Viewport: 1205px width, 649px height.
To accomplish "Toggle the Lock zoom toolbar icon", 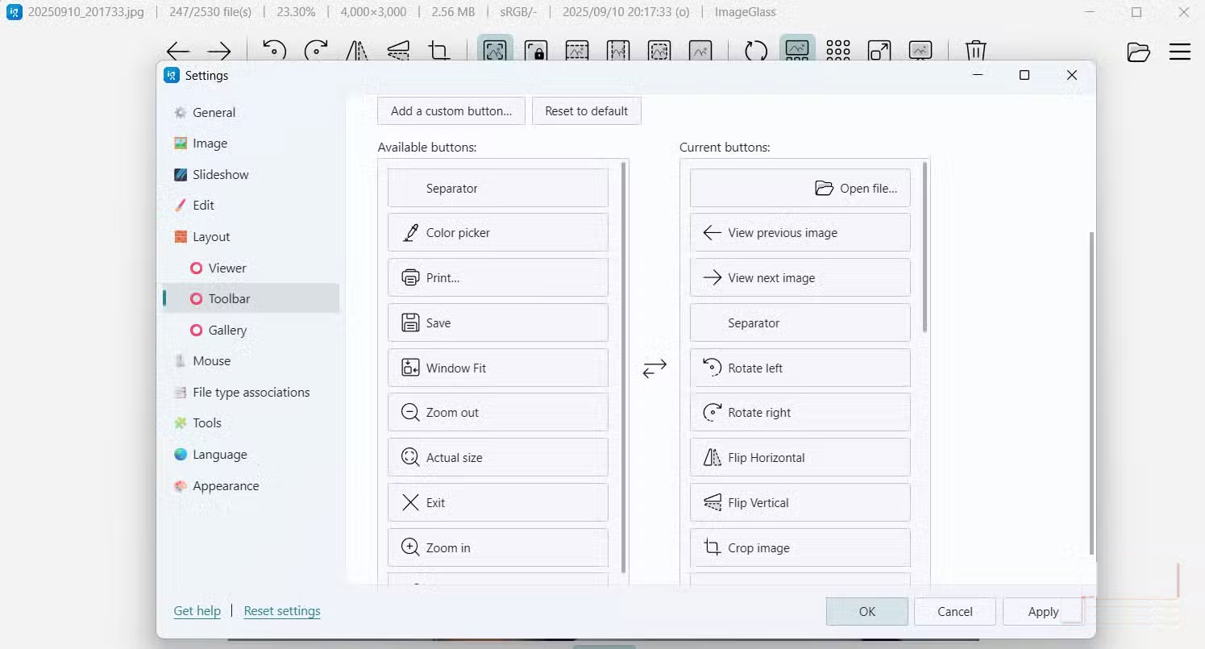I will (536, 50).
